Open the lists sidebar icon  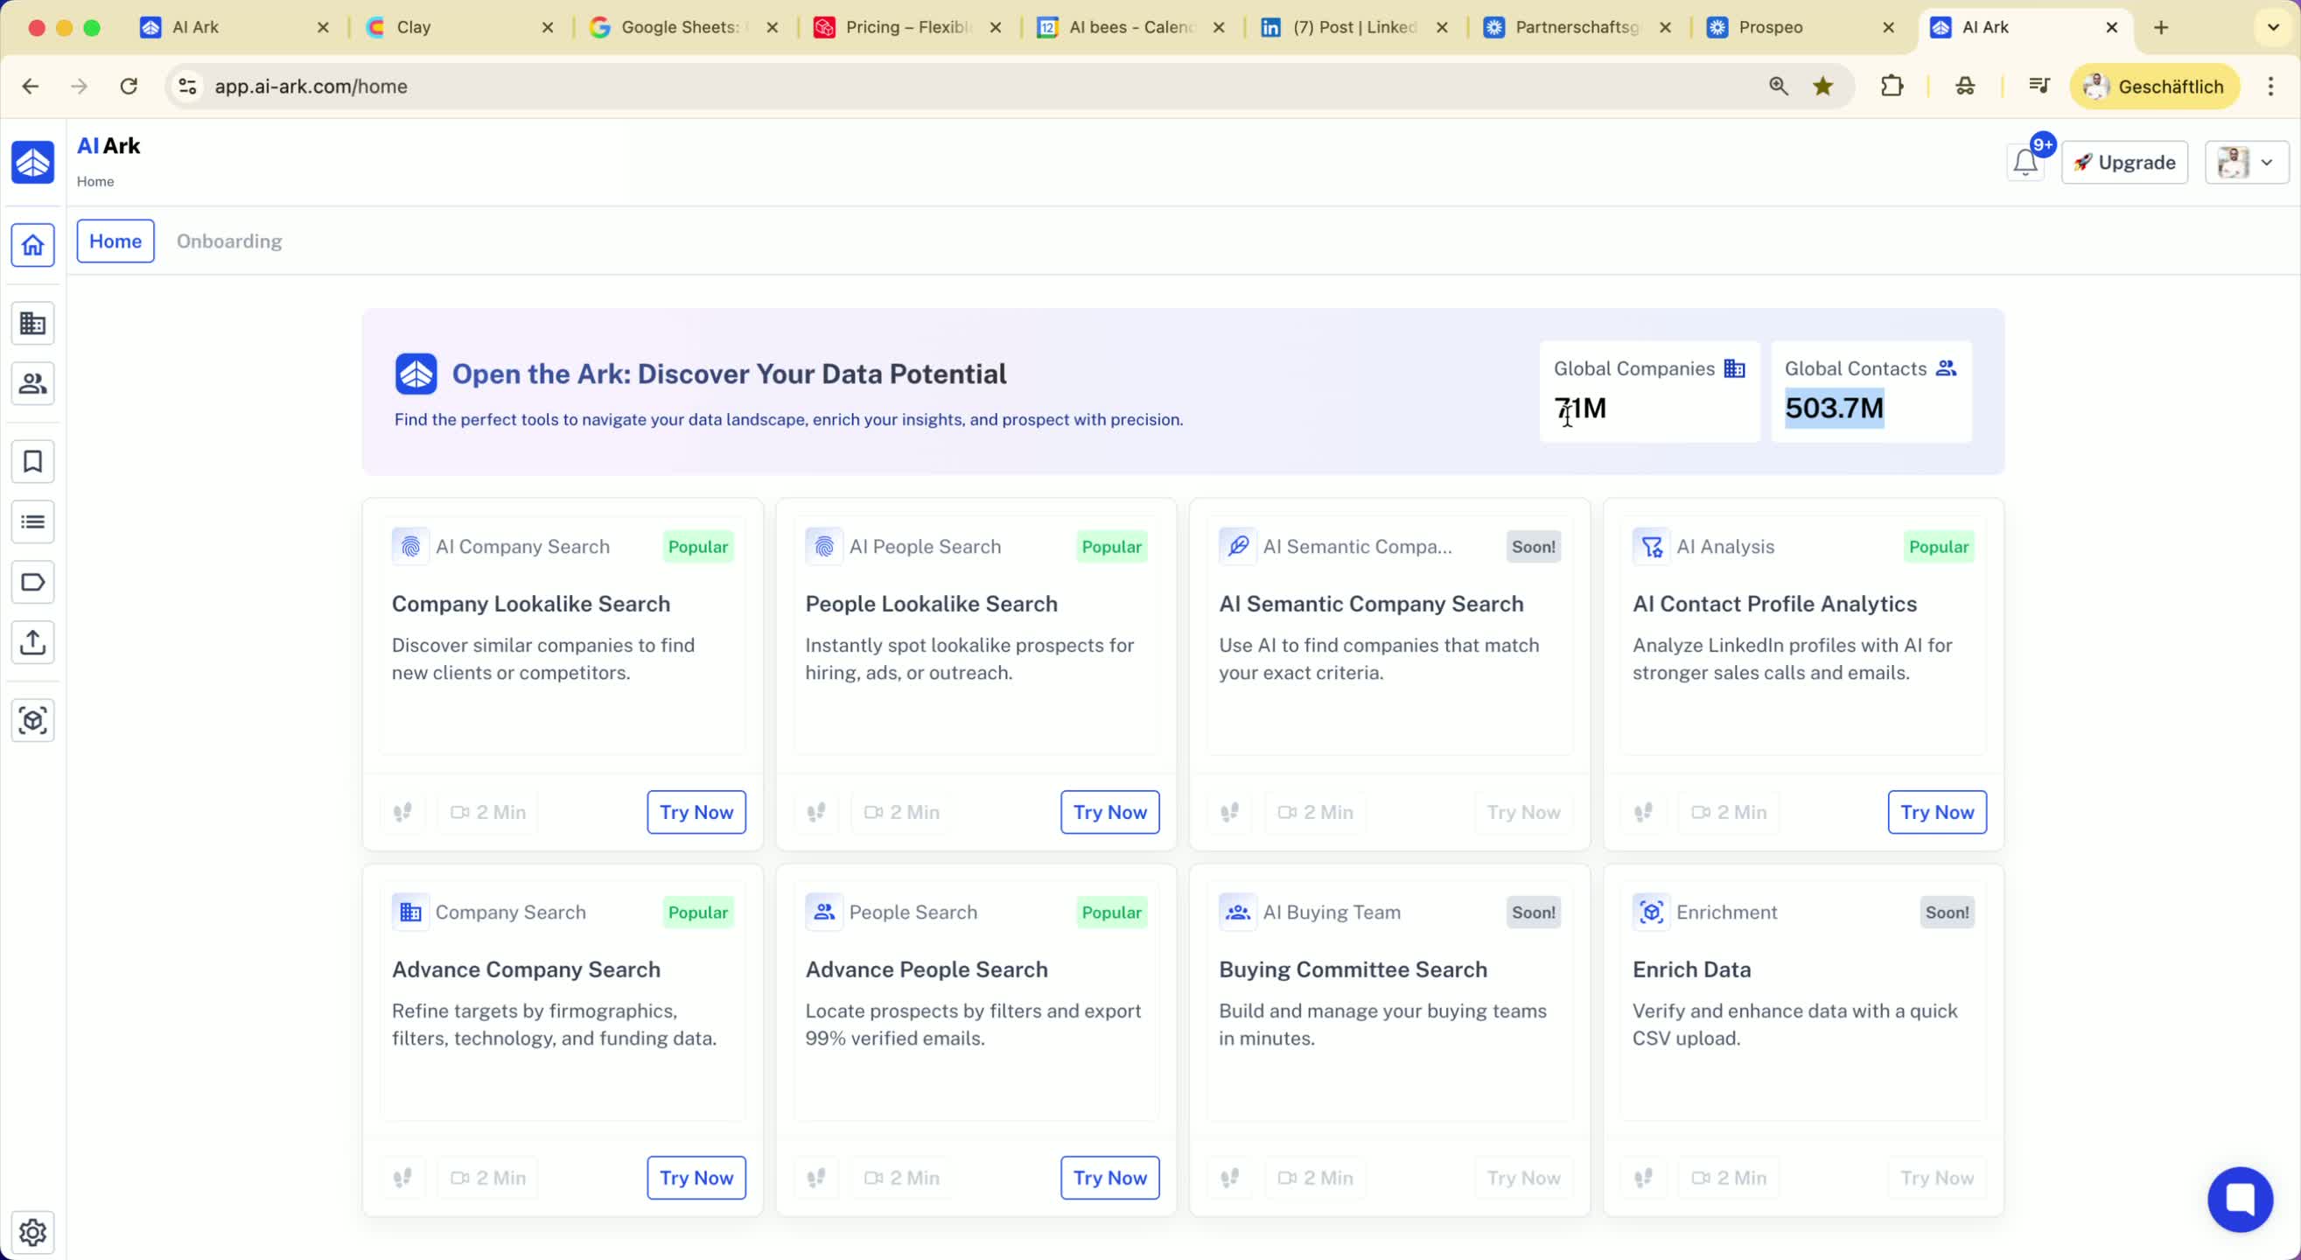coord(33,521)
